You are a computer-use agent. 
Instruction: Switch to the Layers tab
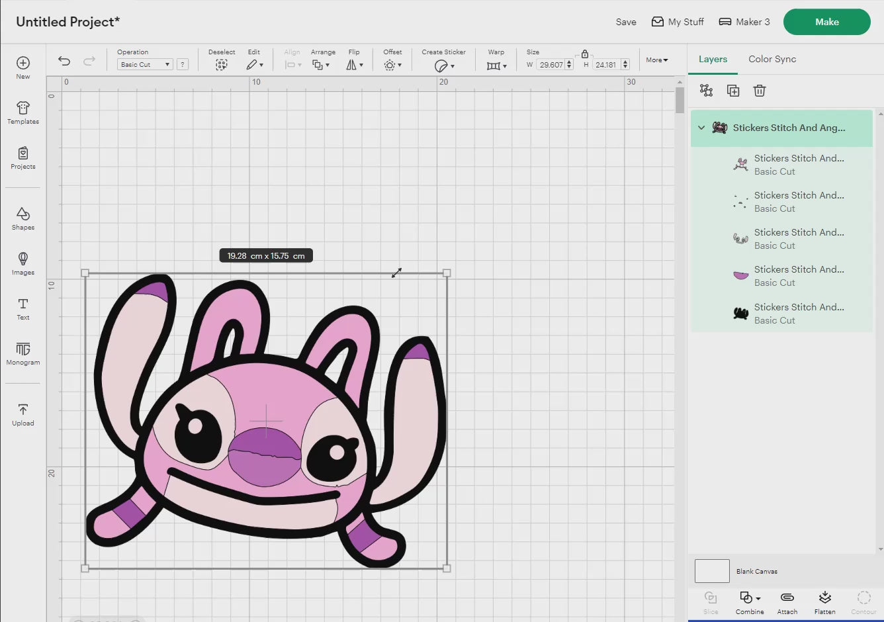[713, 59]
